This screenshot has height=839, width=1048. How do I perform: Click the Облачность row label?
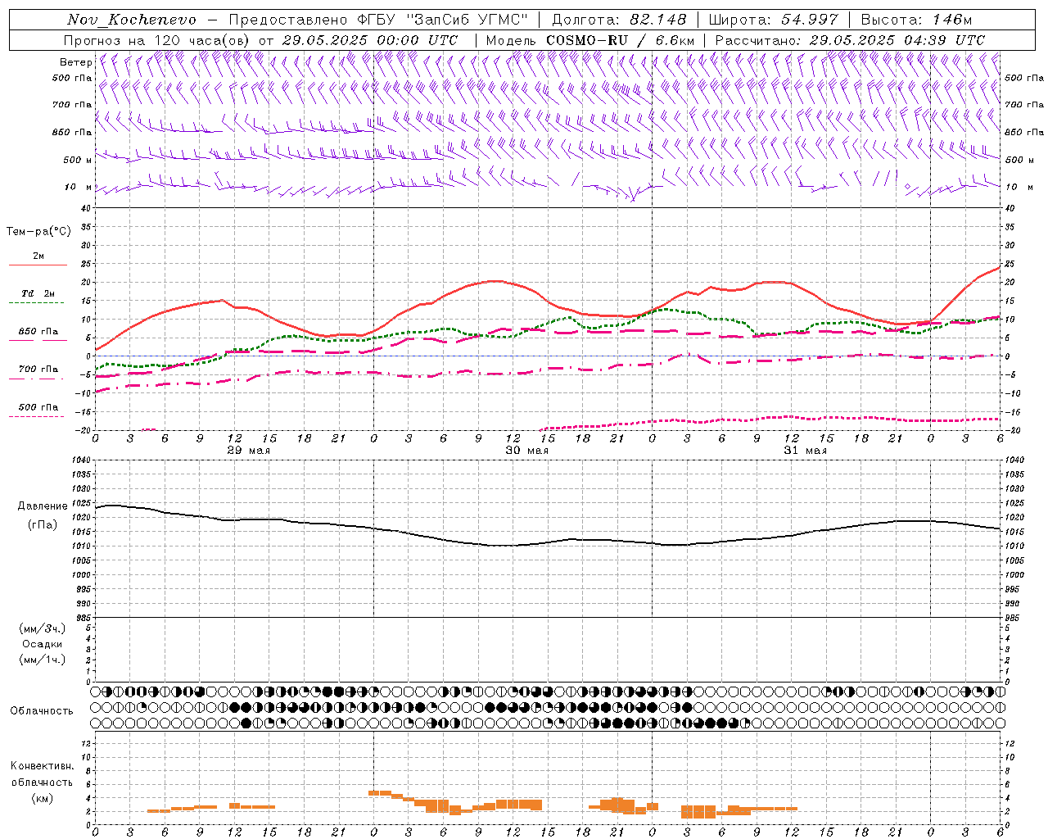(x=42, y=710)
